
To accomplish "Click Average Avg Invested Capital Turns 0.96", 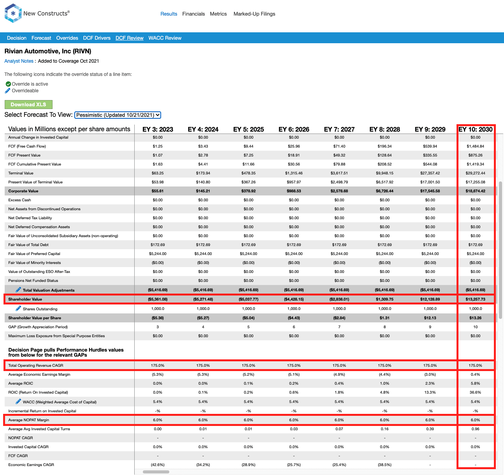I will coord(476,429).
